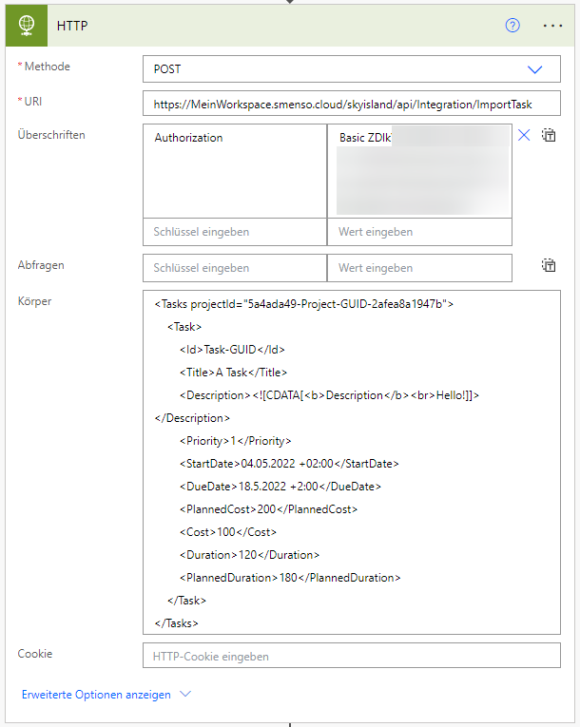Expand the Methode dropdown chevron
The height and width of the screenshot is (727, 580).
tap(534, 69)
